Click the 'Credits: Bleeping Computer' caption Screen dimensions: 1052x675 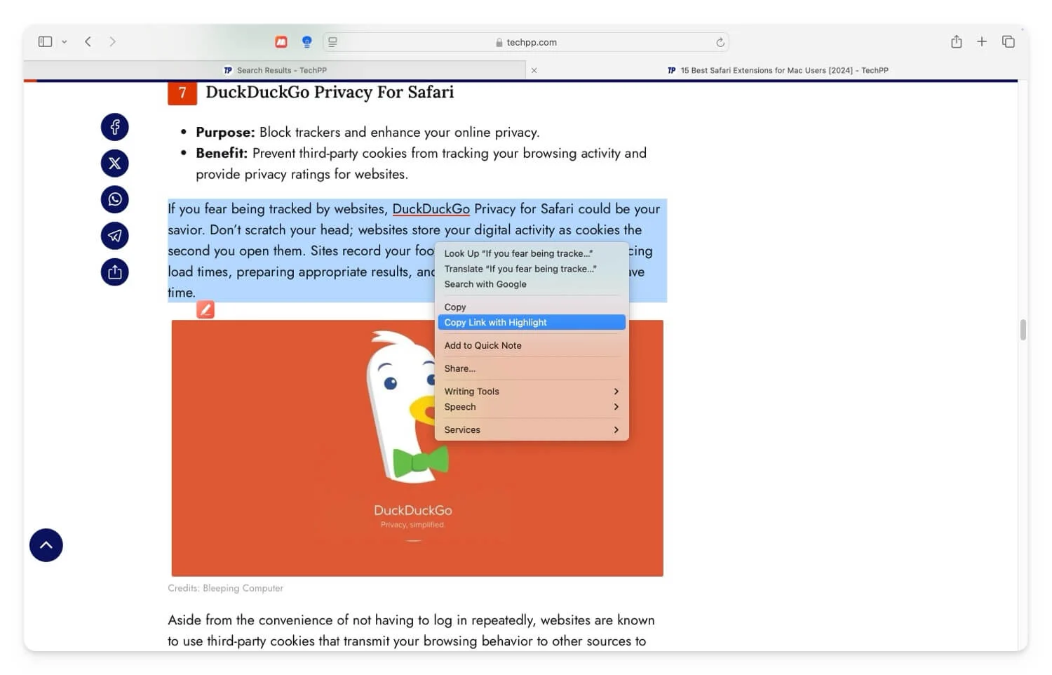click(226, 588)
